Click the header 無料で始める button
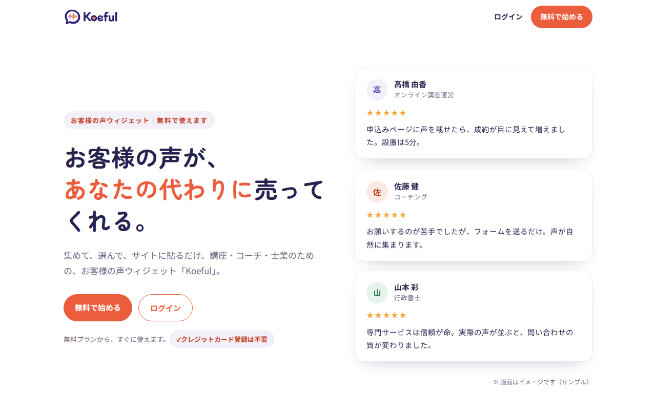Image resolution: width=656 pixels, height=410 pixels. (x=562, y=17)
